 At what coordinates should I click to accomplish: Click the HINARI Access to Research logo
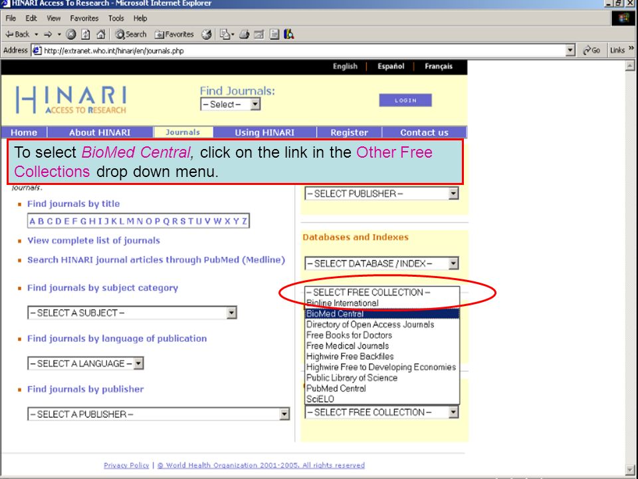pyautogui.click(x=71, y=100)
